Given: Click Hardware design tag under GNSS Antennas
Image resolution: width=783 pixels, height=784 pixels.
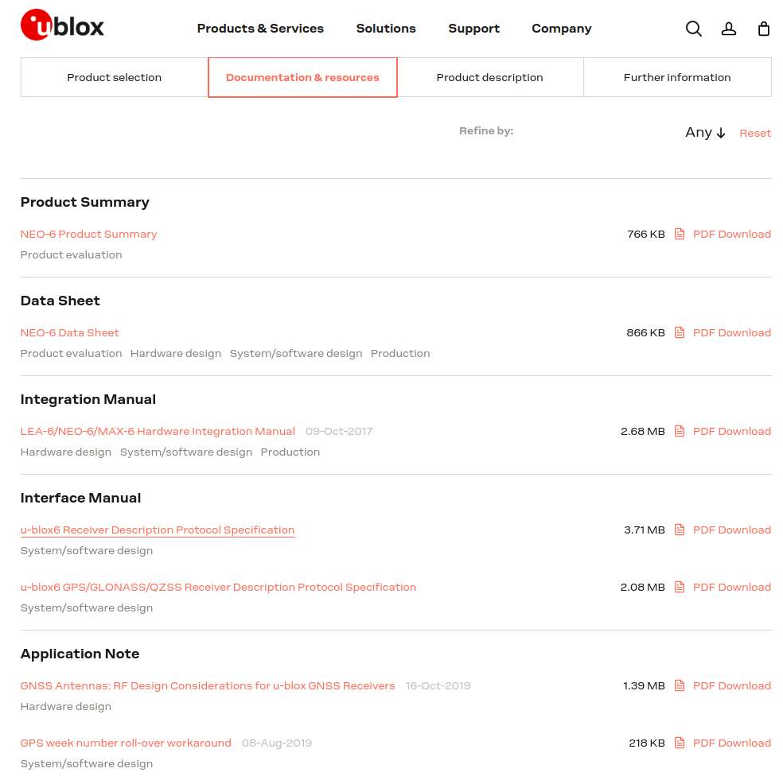Looking at the screenshot, I should click(x=65, y=706).
